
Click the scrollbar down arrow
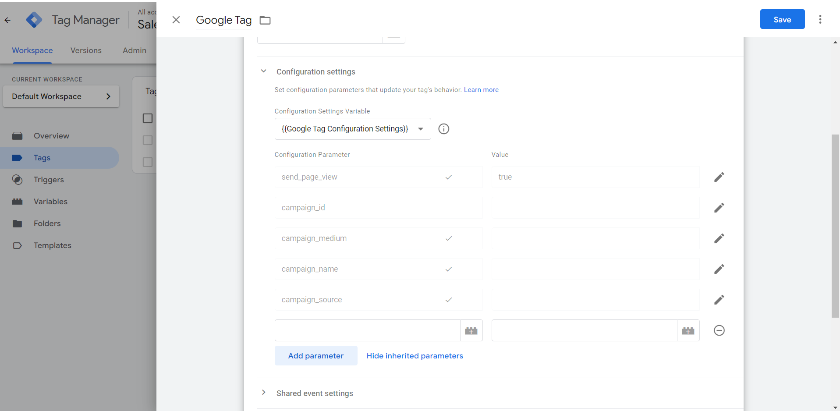pyautogui.click(x=835, y=407)
